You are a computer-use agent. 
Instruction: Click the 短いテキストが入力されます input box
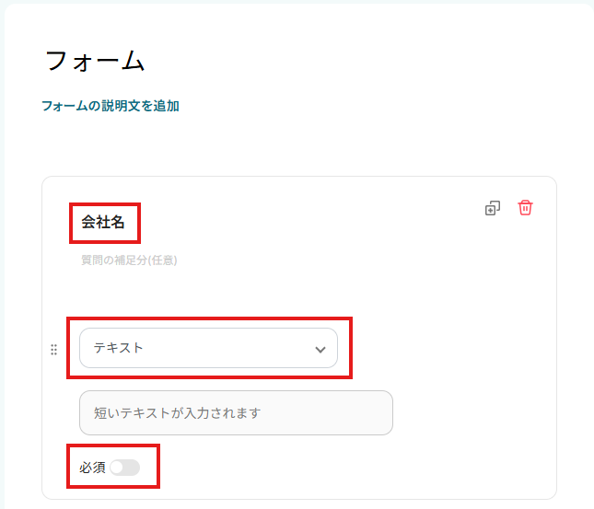point(236,413)
